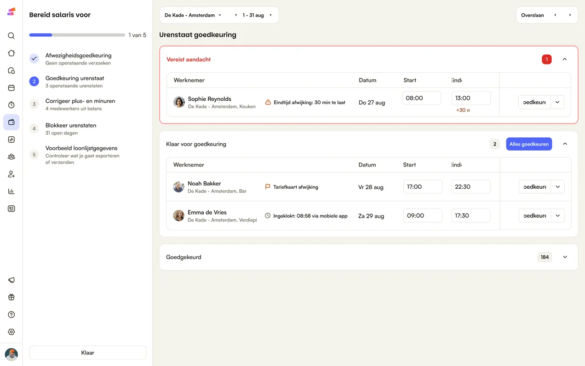Click the add-person icon in the sidebar
Viewport: 585px width, 366px height.
click(11, 174)
